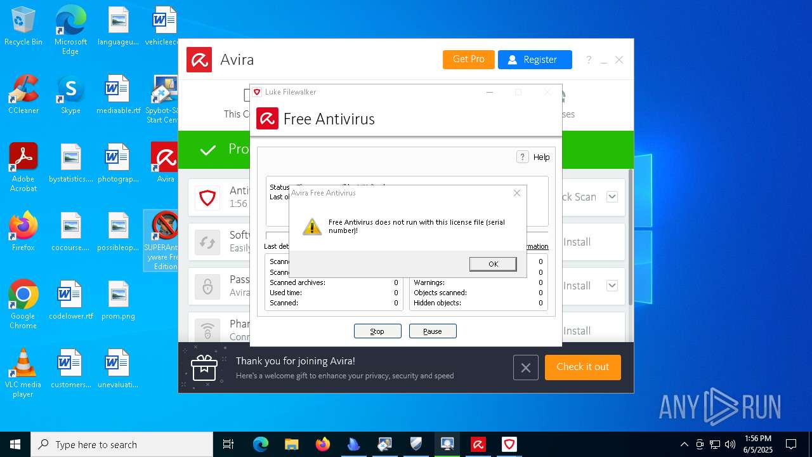Show hidden system tray icons

pos(684,444)
